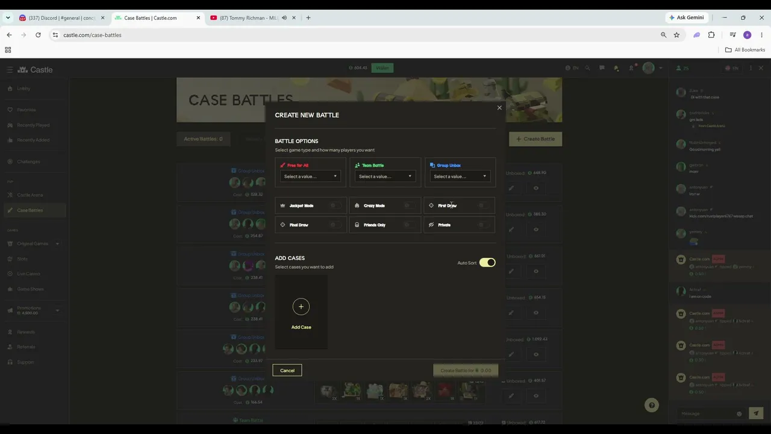Open the tab search dropdown arrow
This screenshot has height=434, width=771.
(x=8, y=18)
